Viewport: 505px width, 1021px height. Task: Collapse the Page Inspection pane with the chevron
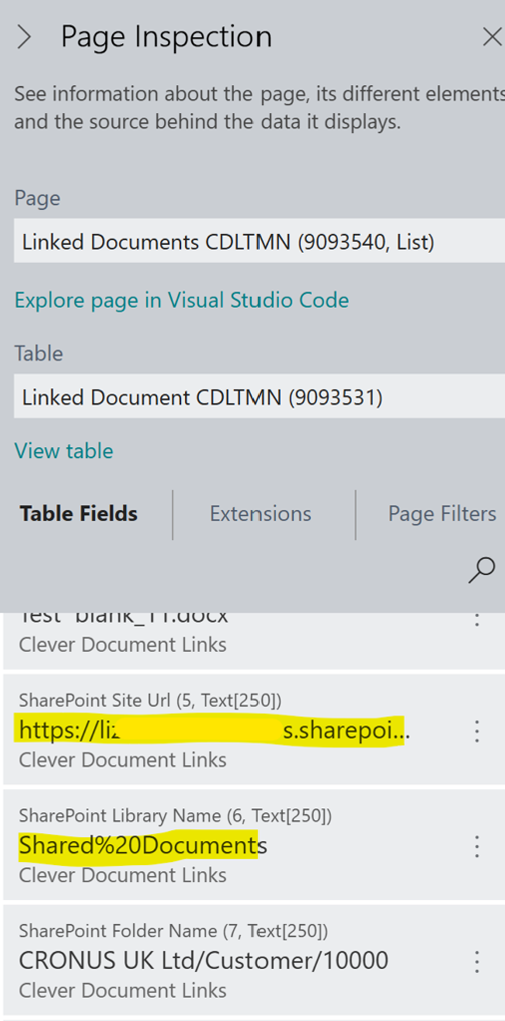pos(24,37)
